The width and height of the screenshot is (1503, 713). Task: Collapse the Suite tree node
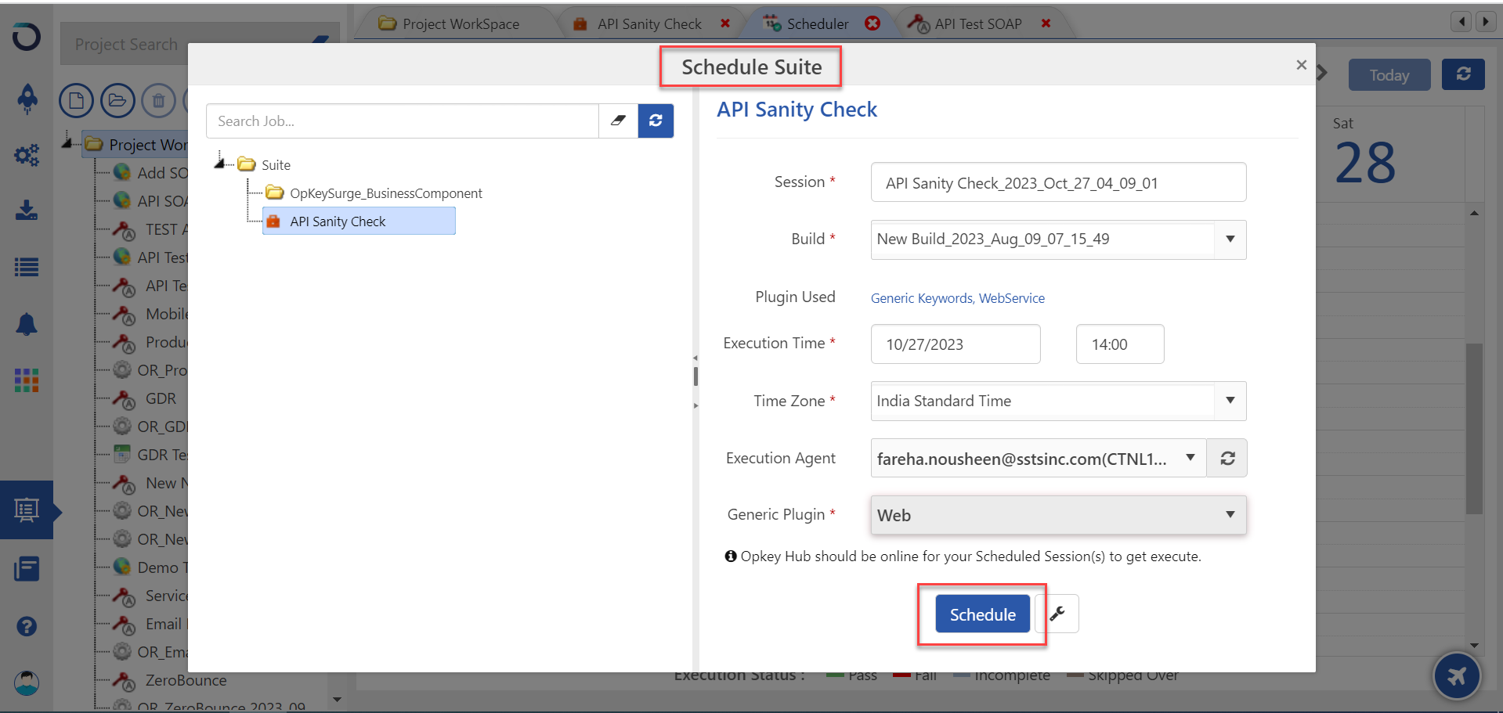pos(220,163)
